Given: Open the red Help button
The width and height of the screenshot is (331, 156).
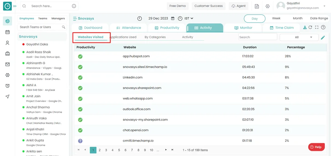Looking at the screenshot, I should [316, 147].
